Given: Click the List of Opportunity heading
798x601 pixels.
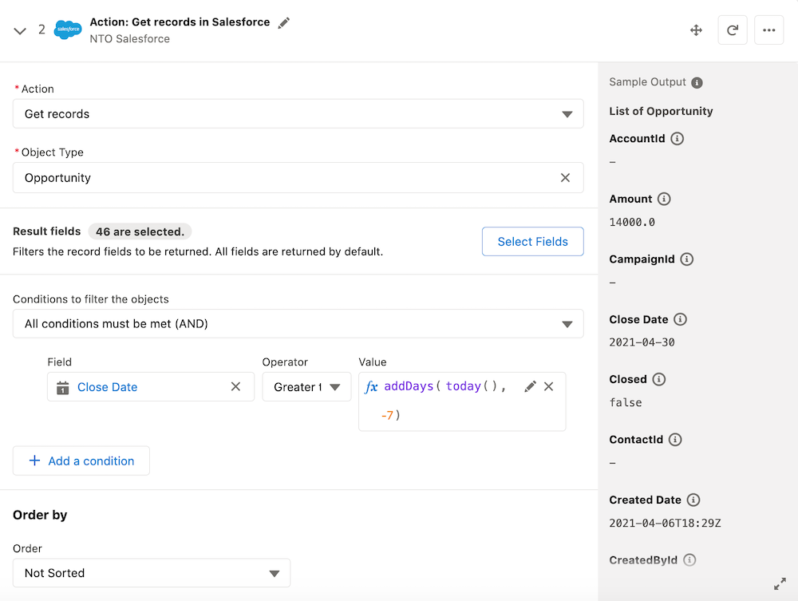Looking at the screenshot, I should coord(661,112).
